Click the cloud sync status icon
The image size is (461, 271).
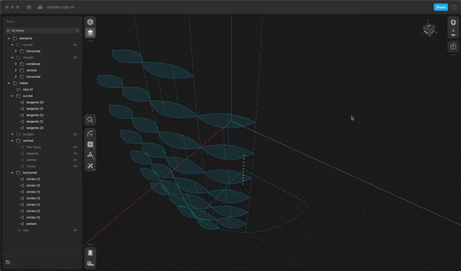coord(40,7)
